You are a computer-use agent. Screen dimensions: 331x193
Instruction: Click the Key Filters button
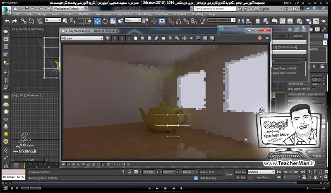(x=264, y=177)
